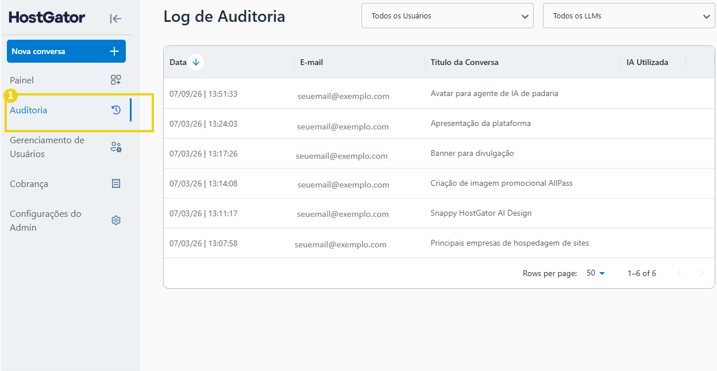Viewport: 717px width, 371px height.
Task: Go to the next table page arrow
Action: coord(702,273)
